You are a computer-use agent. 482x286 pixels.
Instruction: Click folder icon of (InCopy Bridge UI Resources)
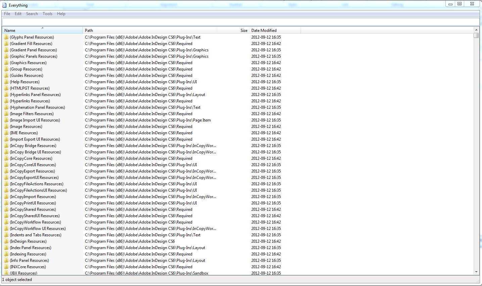(6, 152)
